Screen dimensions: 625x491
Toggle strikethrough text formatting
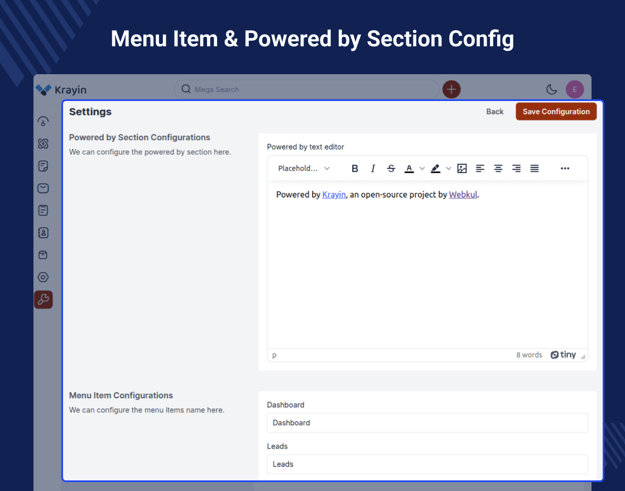pyautogui.click(x=391, y=169)
